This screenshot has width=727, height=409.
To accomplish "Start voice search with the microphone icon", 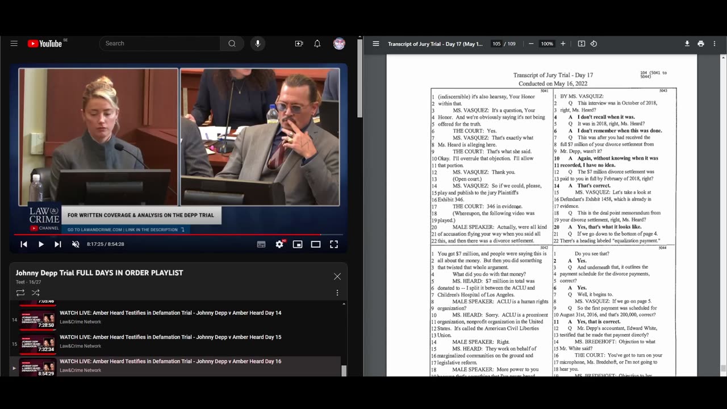I will (258, 44).
